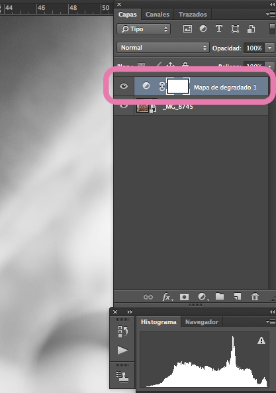Screen dimensions: 276x393
Task: Filter for type layers icon
Action: 219,28
